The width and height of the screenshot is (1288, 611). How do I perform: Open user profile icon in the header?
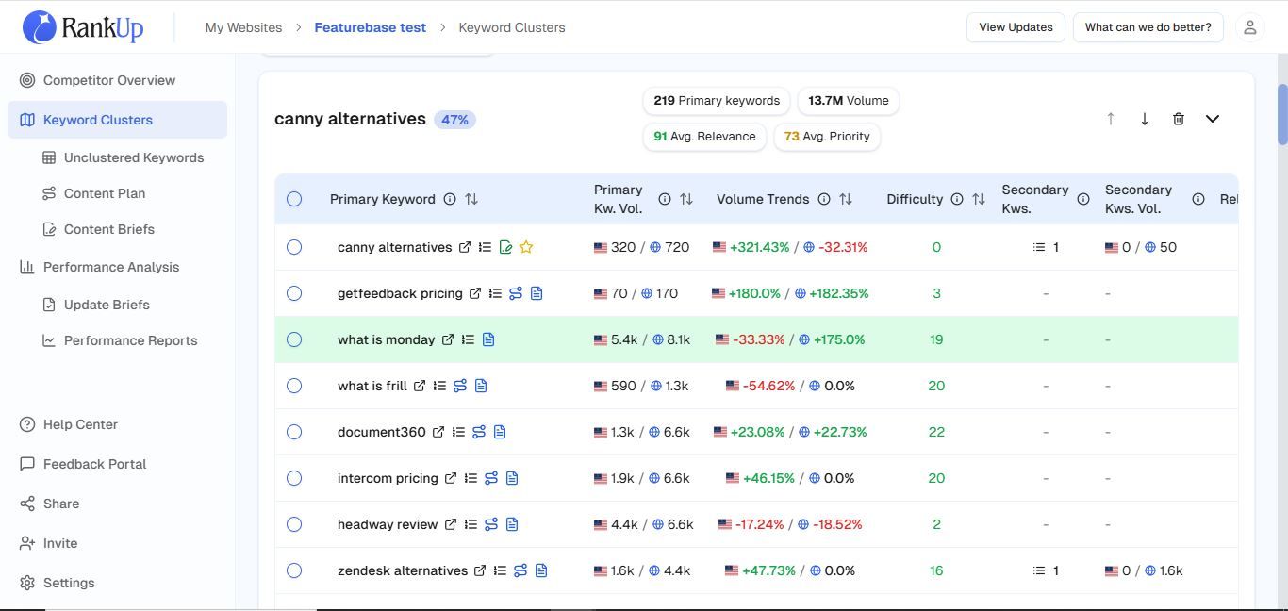(1249, 27)
